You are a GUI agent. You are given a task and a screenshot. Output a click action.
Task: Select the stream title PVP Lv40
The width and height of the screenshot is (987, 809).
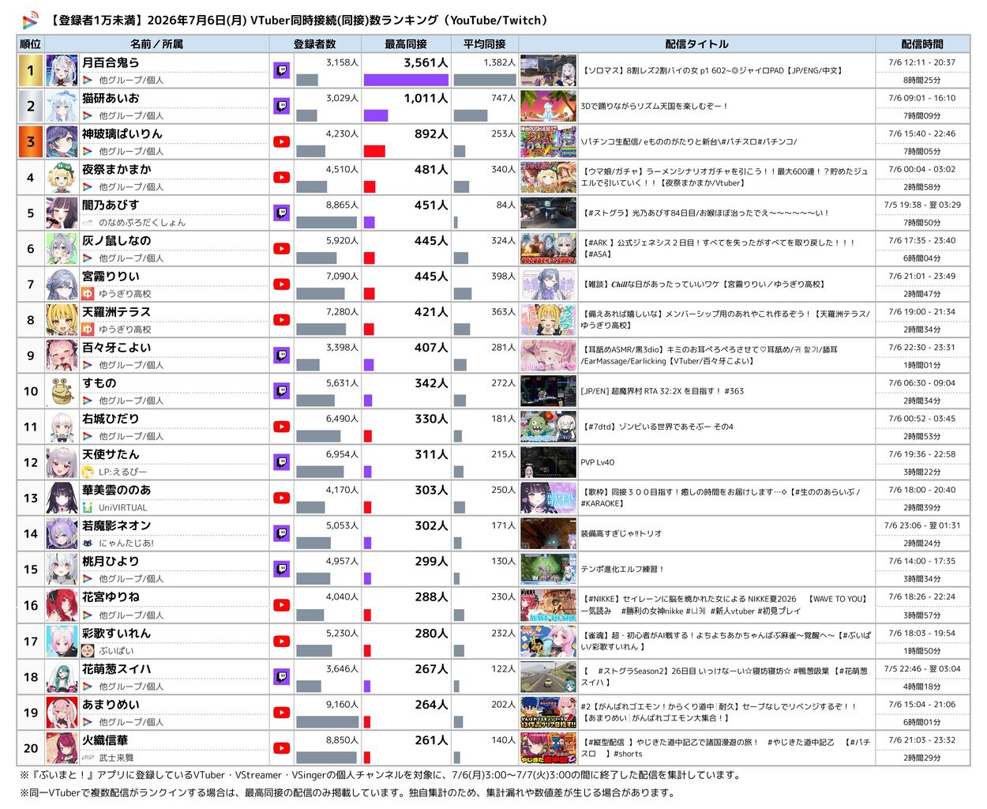[x=597, y=462]
